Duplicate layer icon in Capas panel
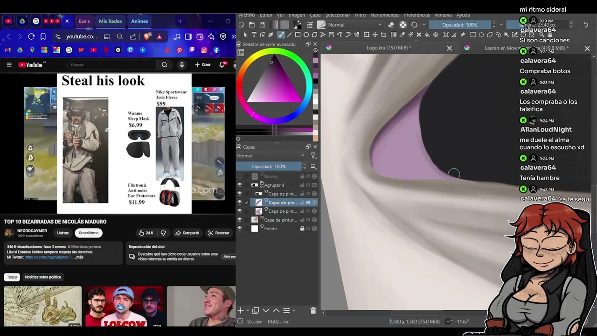 (x=256, y=310)
